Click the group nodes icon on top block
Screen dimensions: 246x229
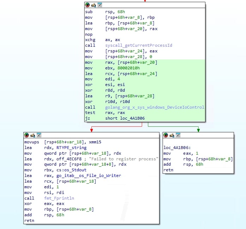pyautogui.click(x=100, y=5)
